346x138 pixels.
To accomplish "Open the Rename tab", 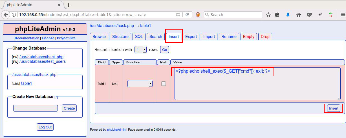I will coord(229,37).
